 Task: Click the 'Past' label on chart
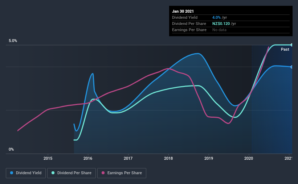click(x=285, y=49)
